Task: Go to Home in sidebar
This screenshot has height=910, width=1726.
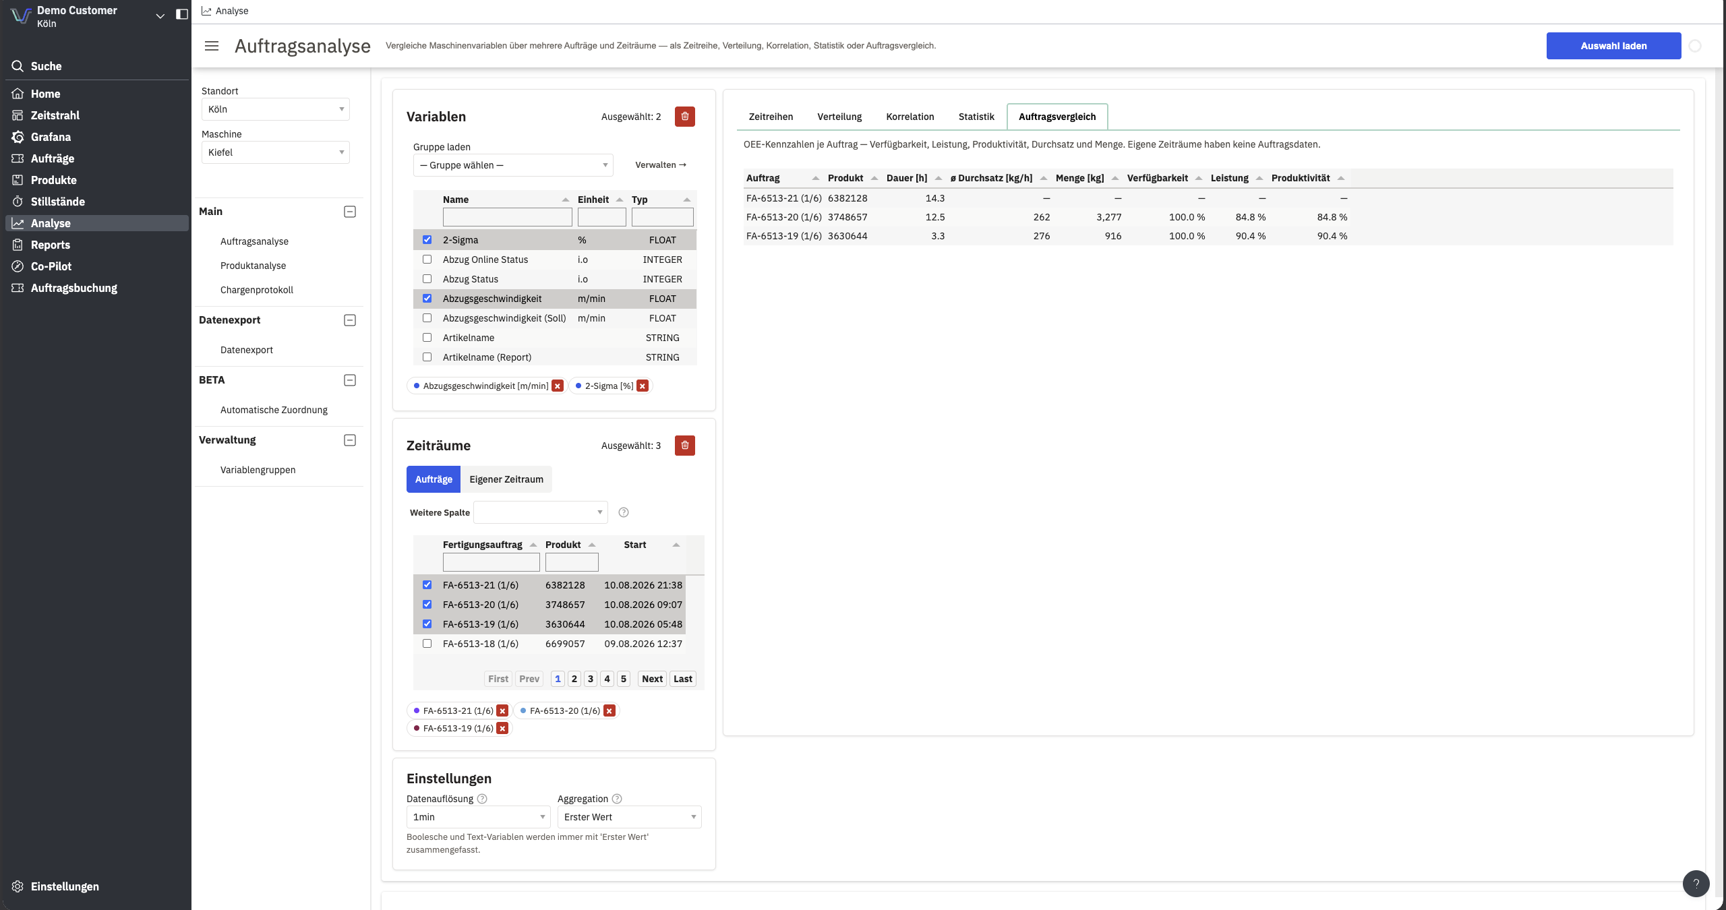Action: pos(45,94)
